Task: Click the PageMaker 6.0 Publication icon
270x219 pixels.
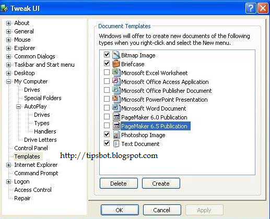Action: pos(116,117)
